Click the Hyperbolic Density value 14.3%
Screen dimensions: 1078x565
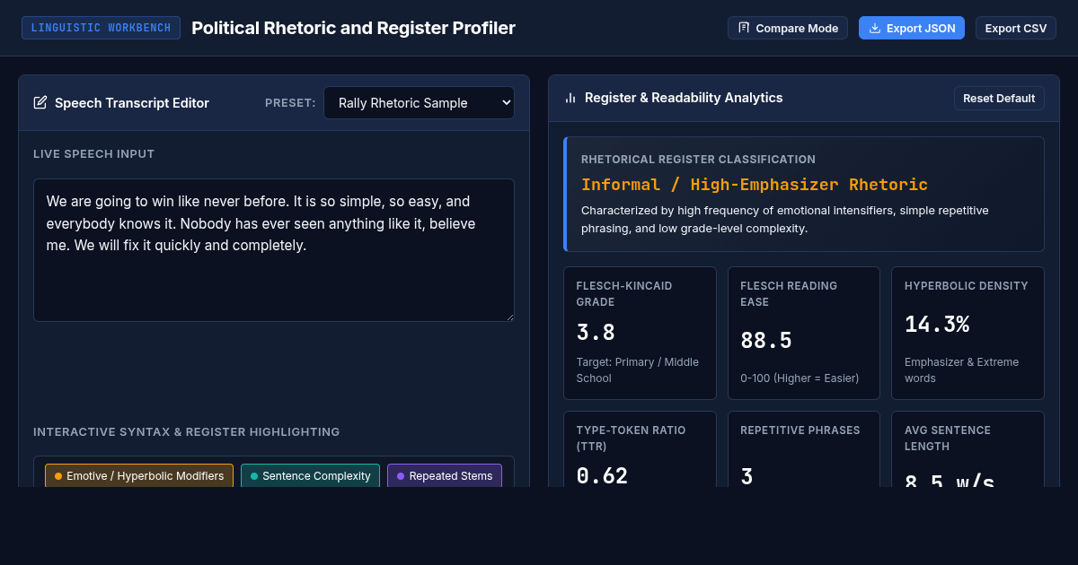click(x=937, y=325)
